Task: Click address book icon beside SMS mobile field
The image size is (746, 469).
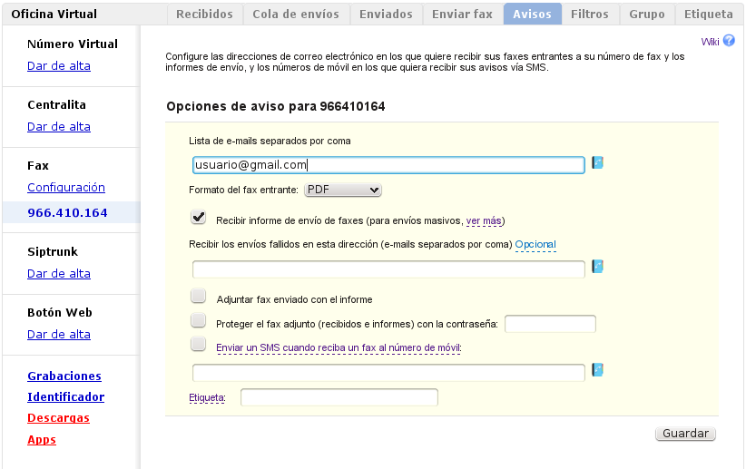Action: tap(597, 370)
